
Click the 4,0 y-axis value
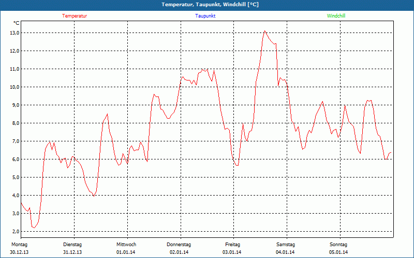coord(16,196)
